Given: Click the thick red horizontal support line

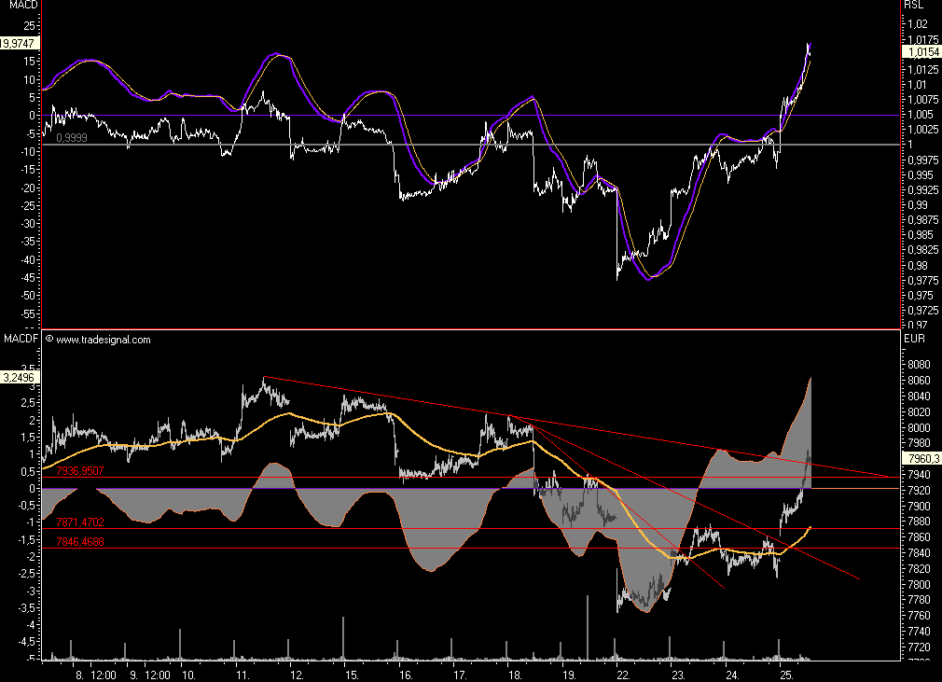Looking at the screenshot, I should coord(373,529).
